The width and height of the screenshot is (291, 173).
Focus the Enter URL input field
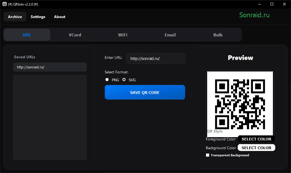pyautogui.click(x=156, y=58)
